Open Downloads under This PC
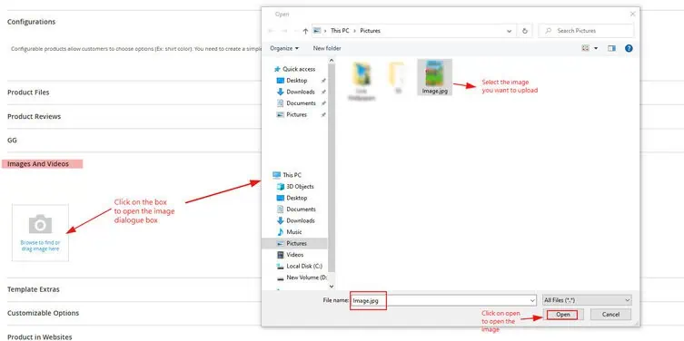Screen dimensions: 684x341 tap(301, 220)
